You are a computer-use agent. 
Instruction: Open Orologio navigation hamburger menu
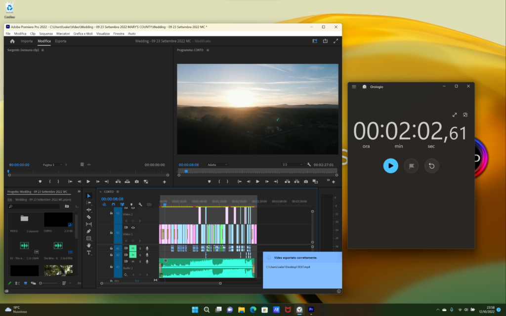coord(354,87)
